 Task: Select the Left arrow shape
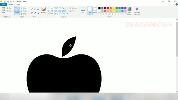[63, 11]
